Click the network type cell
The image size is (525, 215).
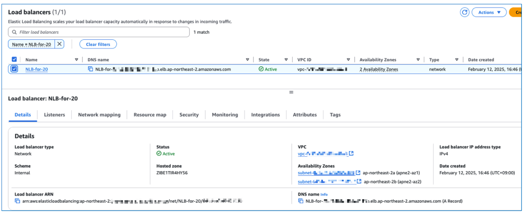click(437, 69)
